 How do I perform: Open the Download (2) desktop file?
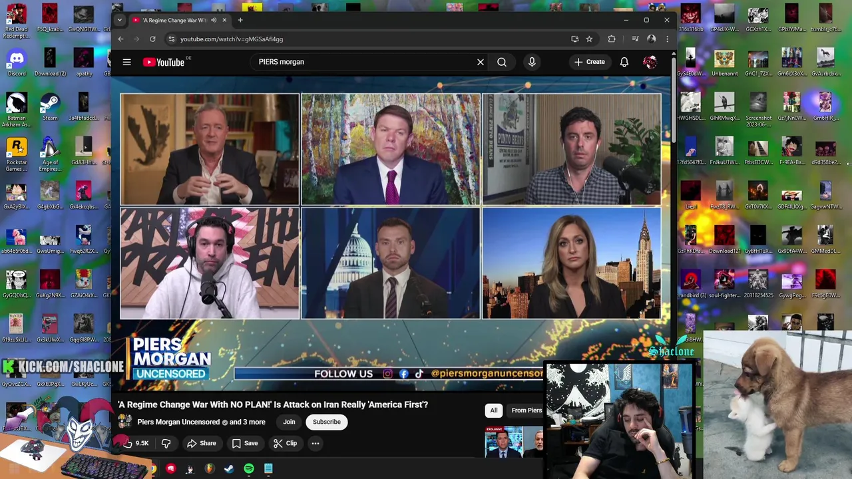[50, 63]
